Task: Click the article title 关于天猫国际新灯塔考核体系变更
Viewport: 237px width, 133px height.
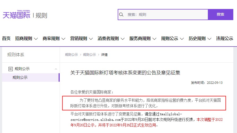Action: click(125, 73)
